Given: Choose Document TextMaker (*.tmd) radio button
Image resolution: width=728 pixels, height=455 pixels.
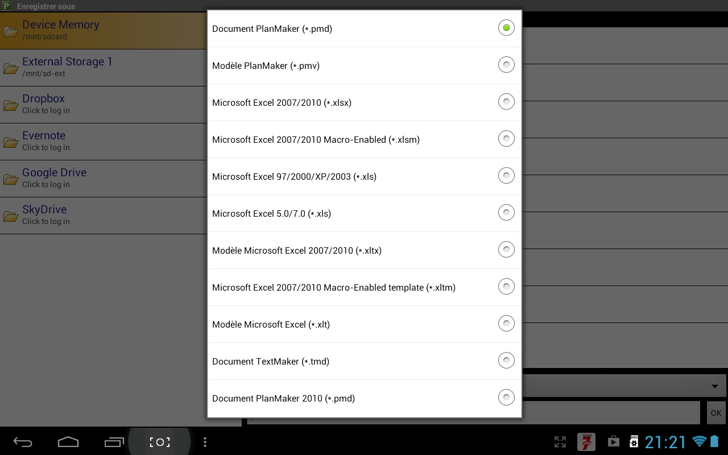Looking at the screenshot, I should 506,361.
